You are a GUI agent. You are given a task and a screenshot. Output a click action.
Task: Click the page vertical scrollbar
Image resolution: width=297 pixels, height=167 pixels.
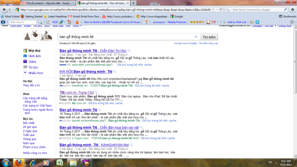click(x=295, y=62)
